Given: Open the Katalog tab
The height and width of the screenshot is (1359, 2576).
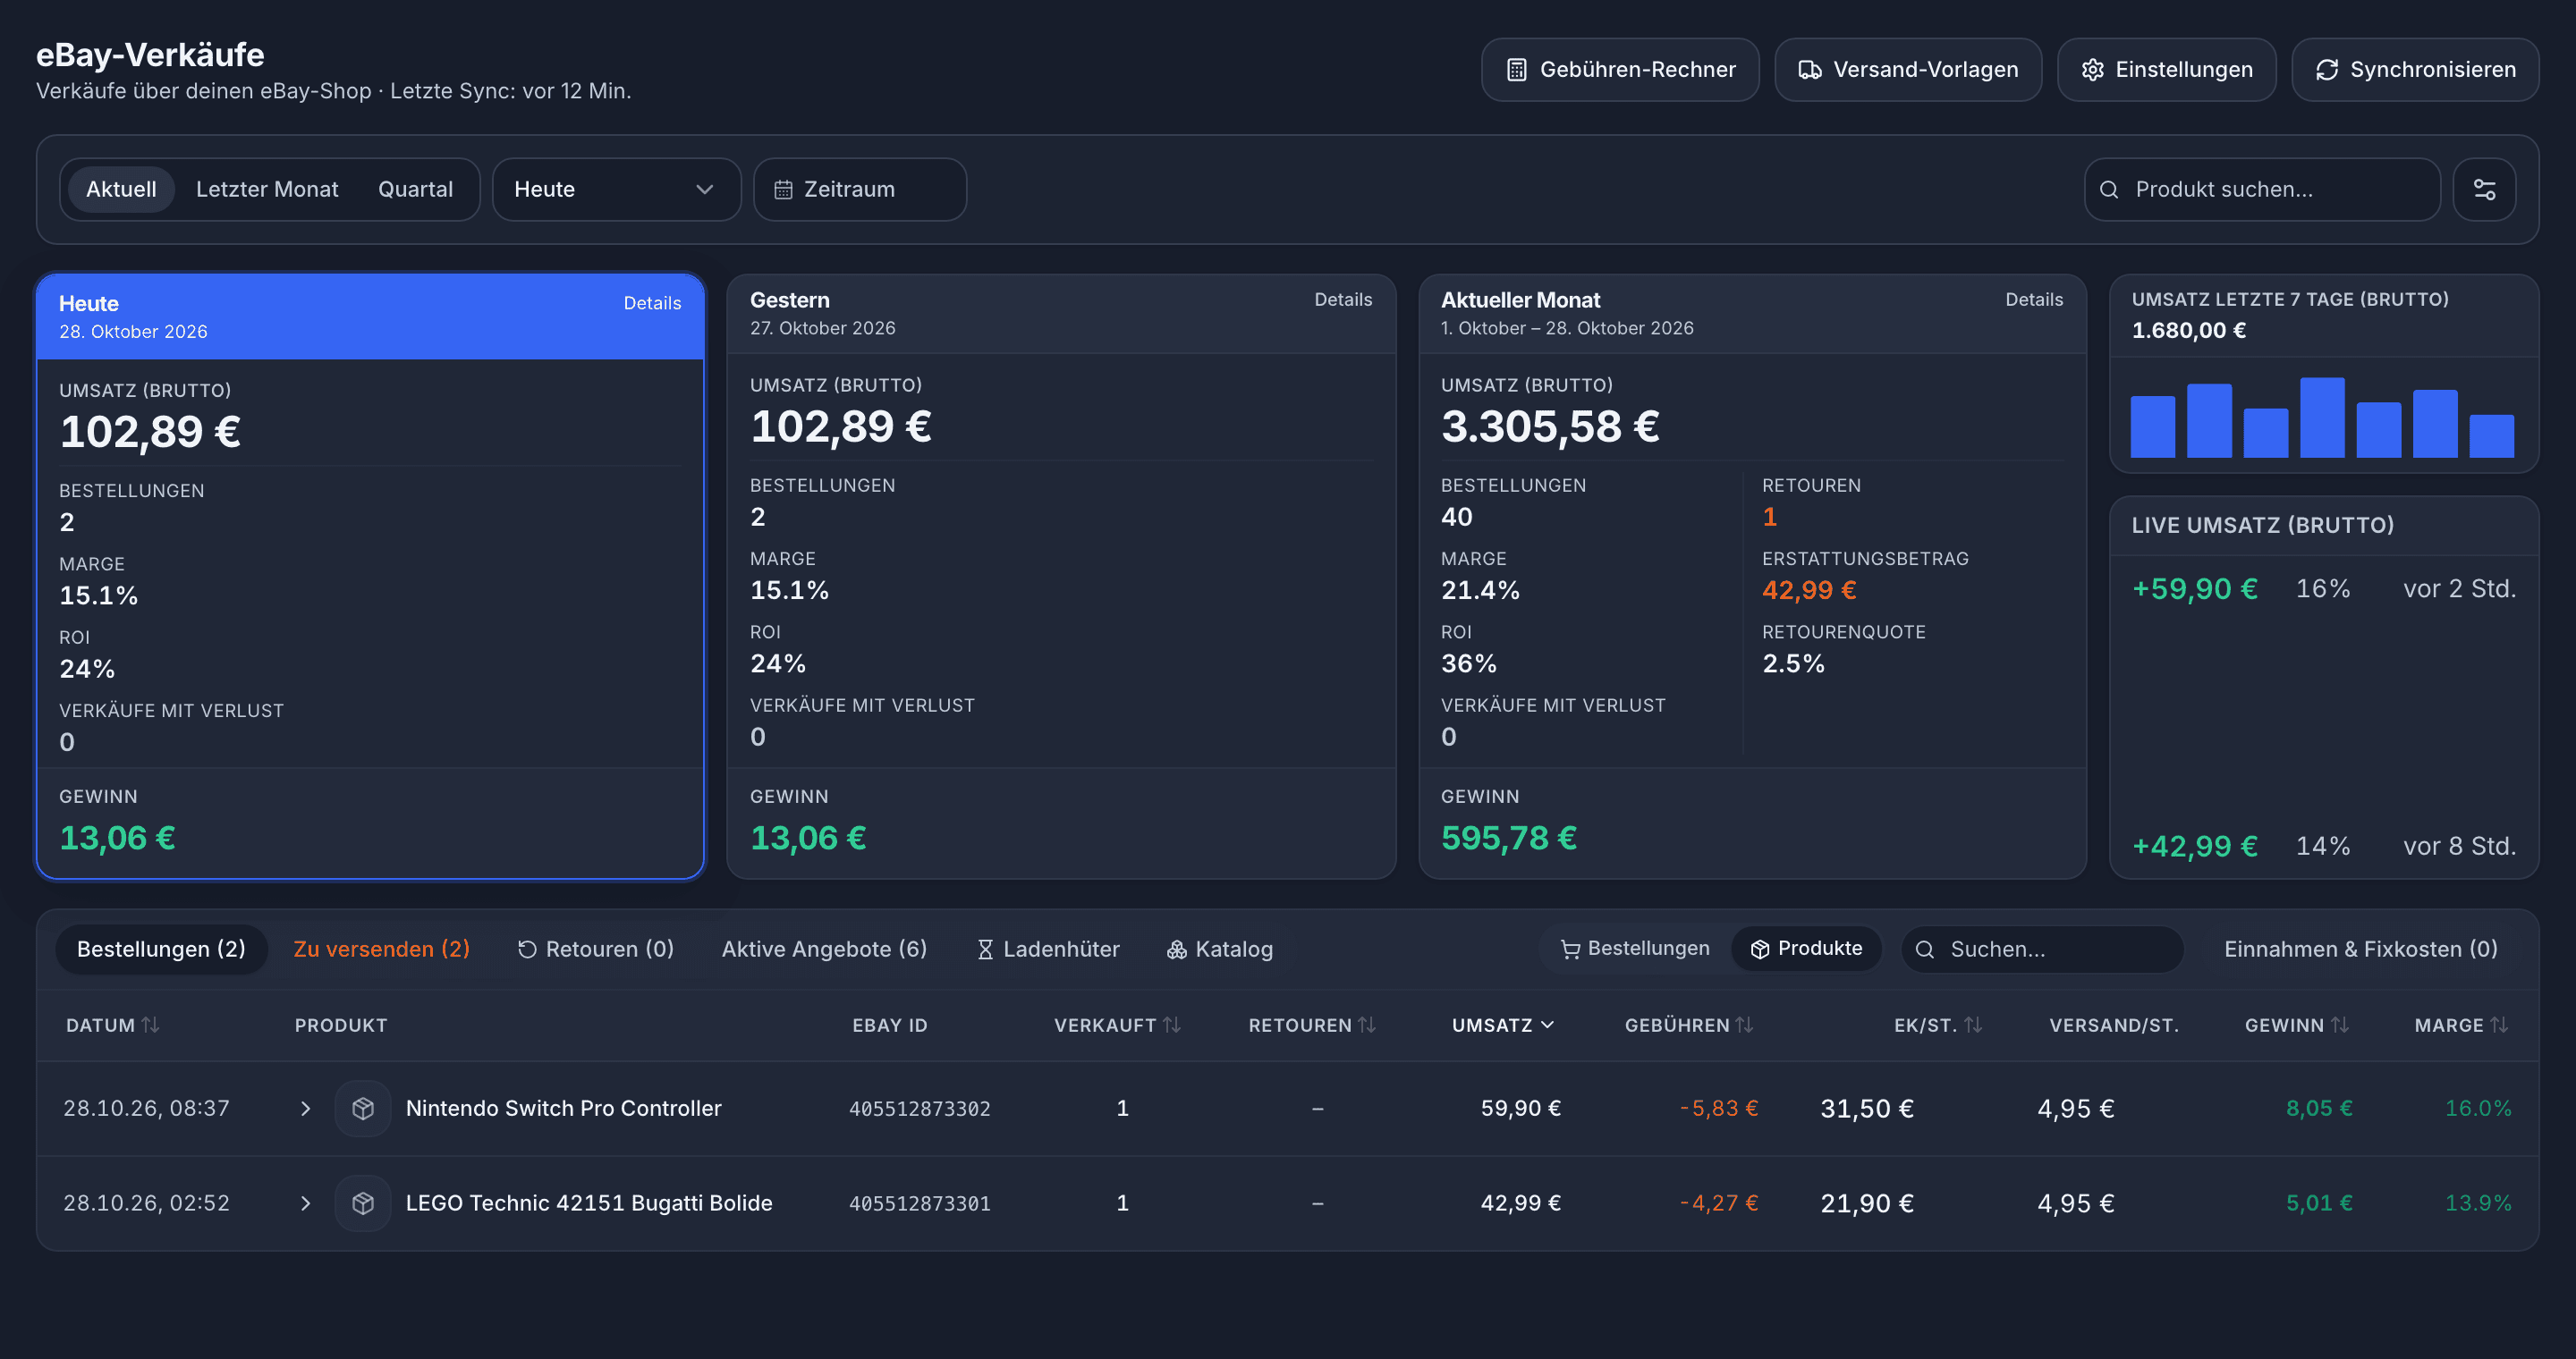Looking at the screenshot, I should [x=1219, y=949].
